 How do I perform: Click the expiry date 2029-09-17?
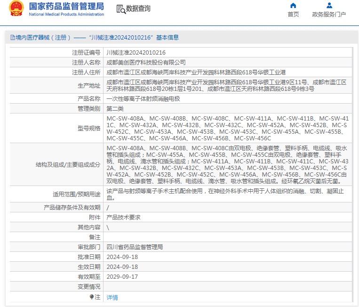pos(122,277)
